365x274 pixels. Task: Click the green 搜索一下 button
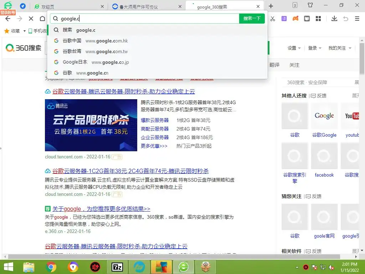coord(252,19)
